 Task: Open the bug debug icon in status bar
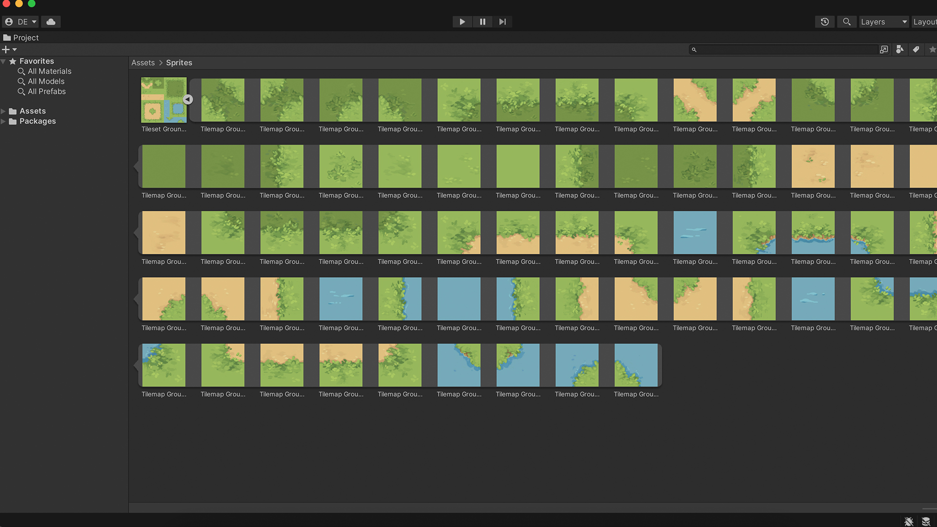tap(909, 522)
